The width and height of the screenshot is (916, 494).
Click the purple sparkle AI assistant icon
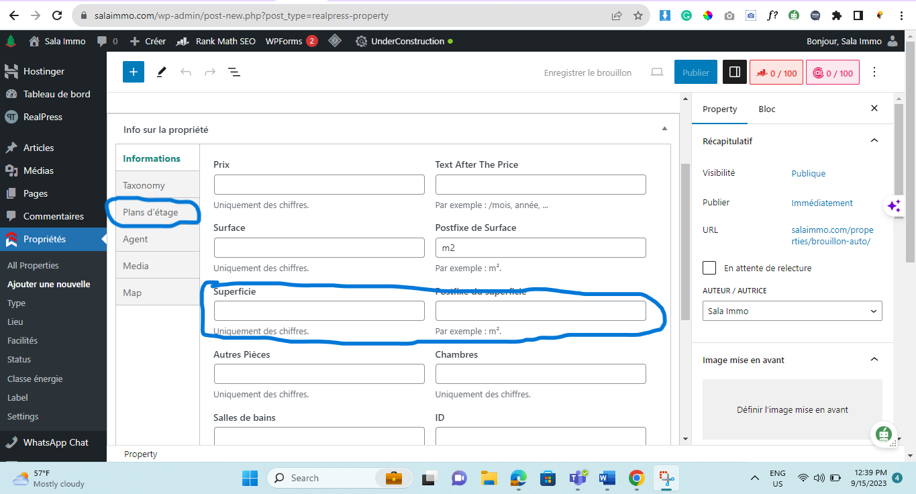coord(894,206)
